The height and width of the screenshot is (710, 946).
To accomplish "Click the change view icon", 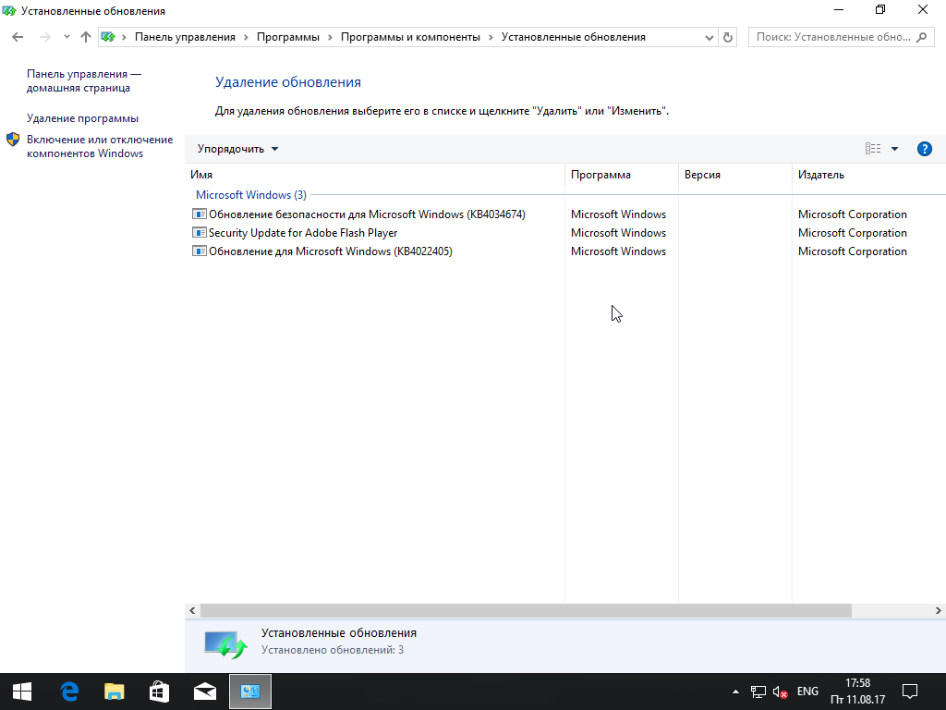I will [873, 149].
